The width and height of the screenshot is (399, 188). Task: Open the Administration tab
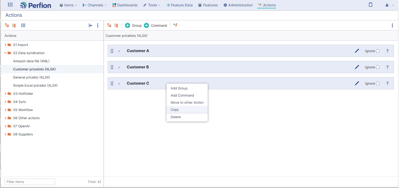(x=238, y=5)
